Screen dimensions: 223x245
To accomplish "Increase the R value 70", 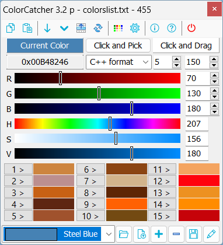I will [x=215, y=75].
